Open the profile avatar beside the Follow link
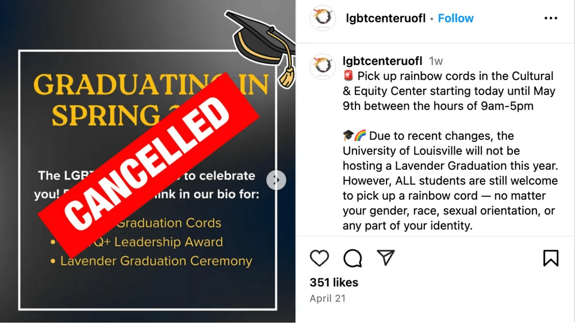 pos(322,19)
